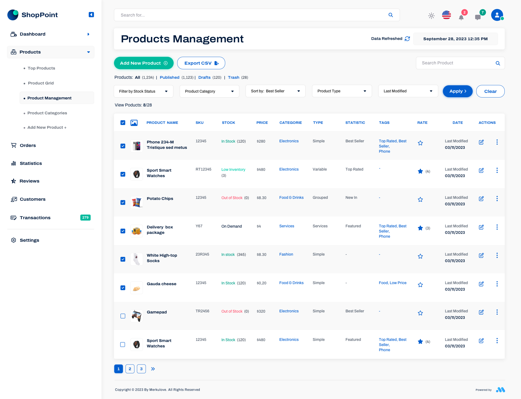Open the messages chat icon
521x399 pixels.
478,17
